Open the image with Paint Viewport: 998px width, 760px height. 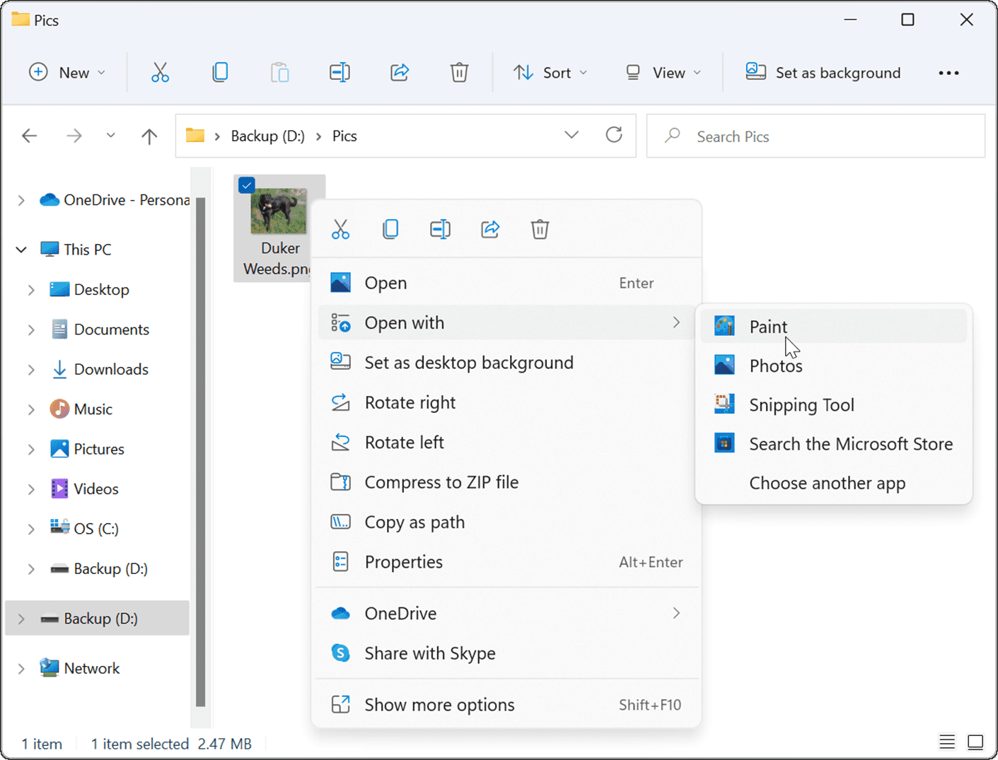pos(767,326)
